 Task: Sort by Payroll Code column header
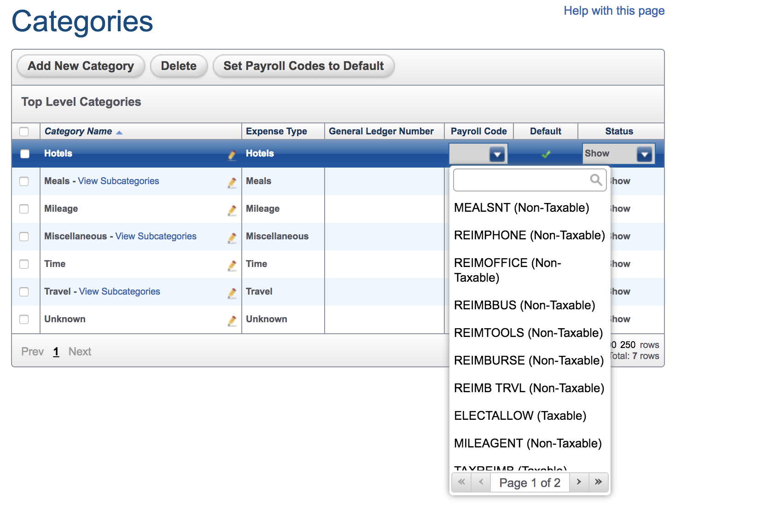pos(479,131)
